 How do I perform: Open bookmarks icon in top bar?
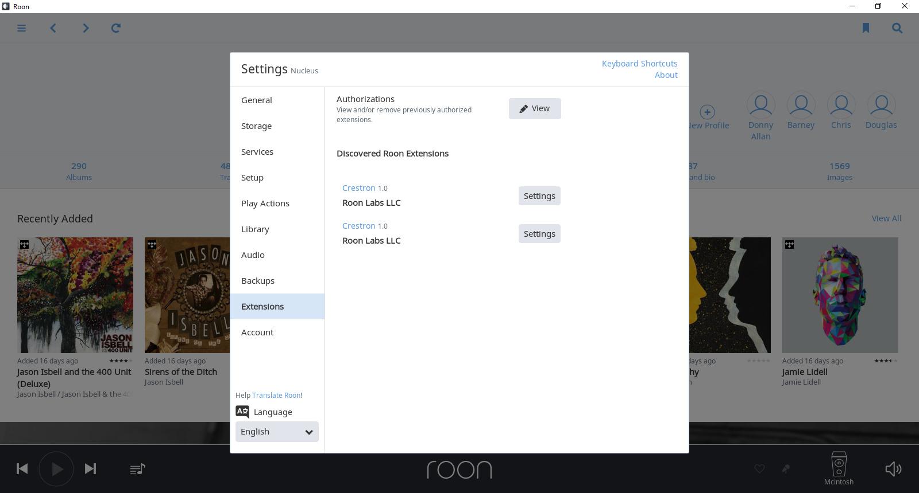click(x=866, y=28)
